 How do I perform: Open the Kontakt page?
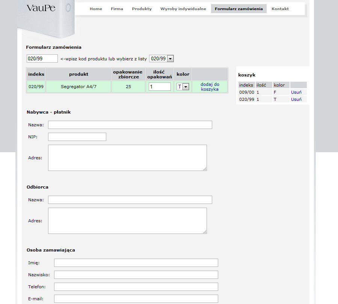[x=280, y=9]
